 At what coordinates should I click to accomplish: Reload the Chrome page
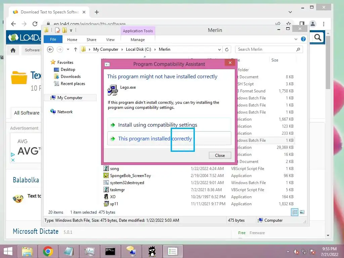[x=35, y=24]
